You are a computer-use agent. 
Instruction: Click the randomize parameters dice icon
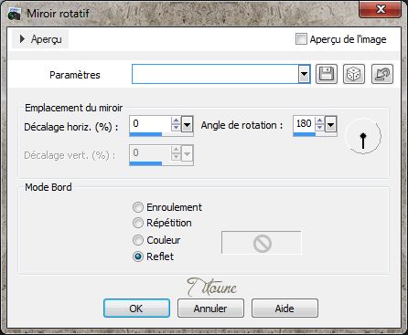tap(354, 74)
